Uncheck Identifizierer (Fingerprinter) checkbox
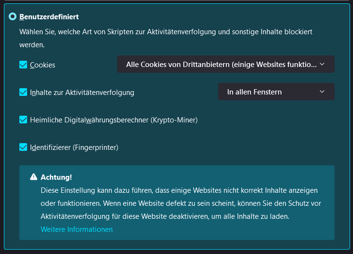The width and height of the screenshot is (353, 254). click(23, 147)
